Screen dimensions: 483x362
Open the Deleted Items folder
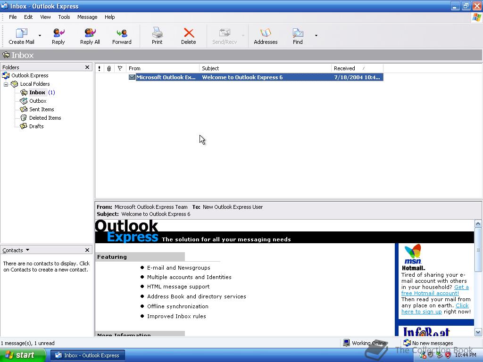click(x=45, y=118)
